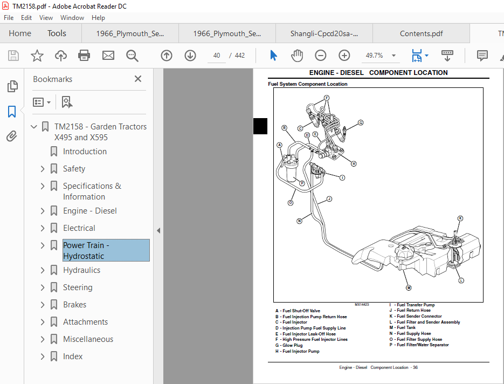This screenshot has width=504, height=384.
Task: Open the Index bookmark
Action: (73, 356)
